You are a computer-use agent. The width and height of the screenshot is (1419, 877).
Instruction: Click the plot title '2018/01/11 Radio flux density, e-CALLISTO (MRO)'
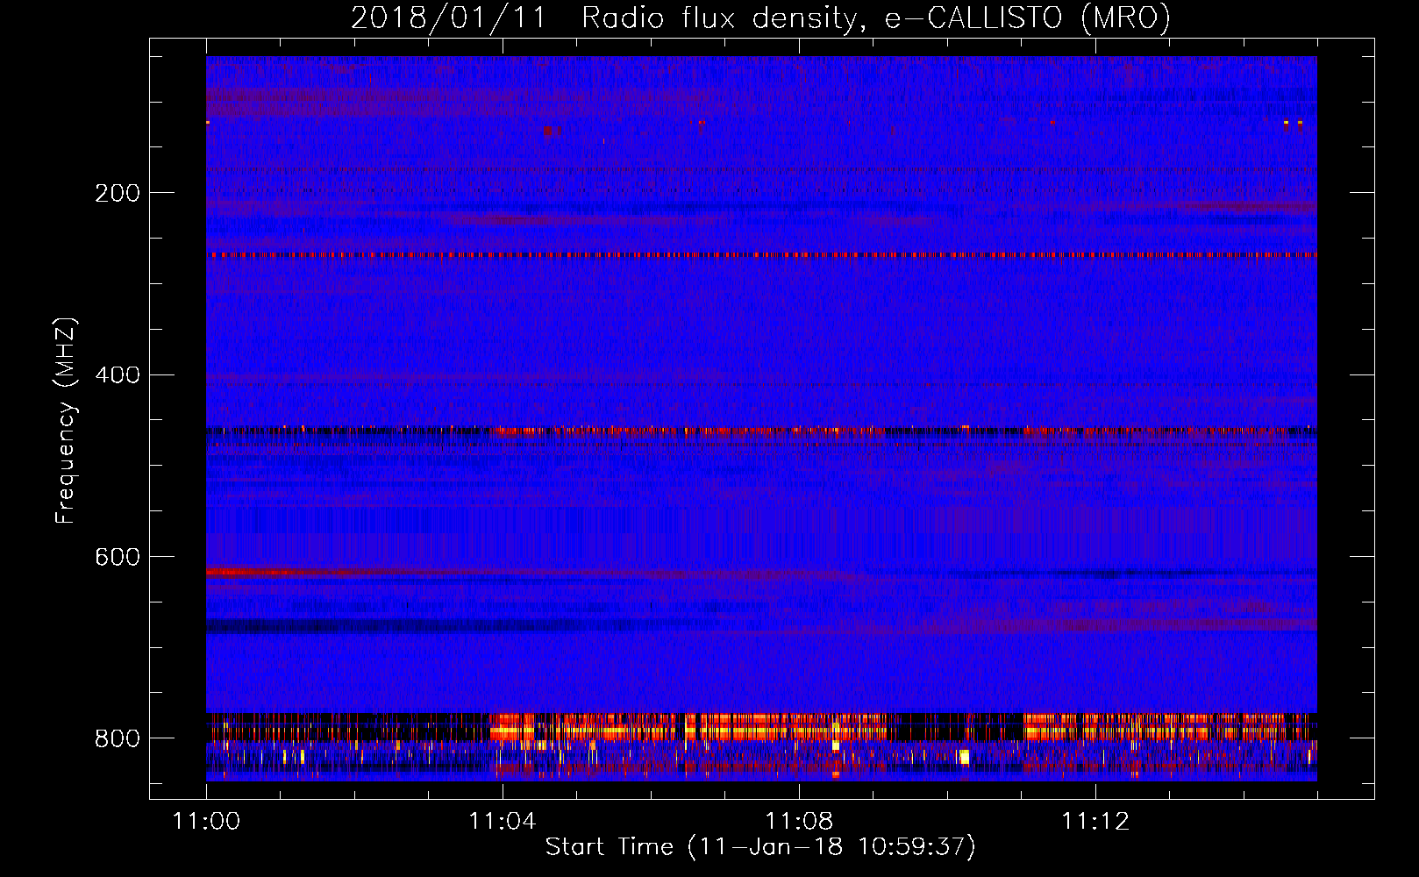760,18
